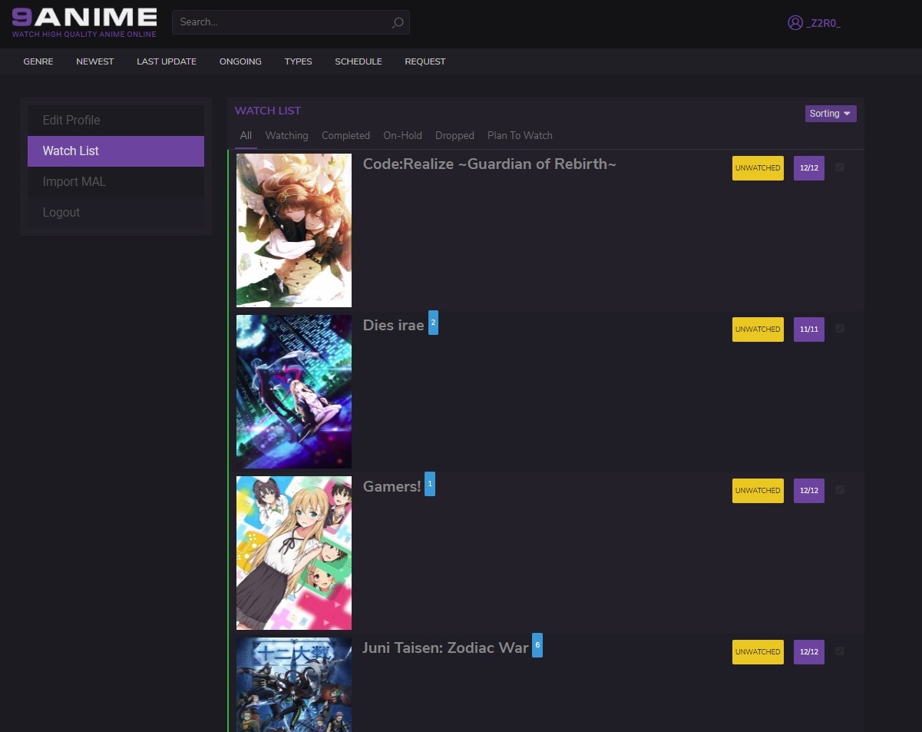The width and height of the screenshot is (922, 732).
Task: Click the edit icon beside Gamers! entry
Action: coord(840,489)
